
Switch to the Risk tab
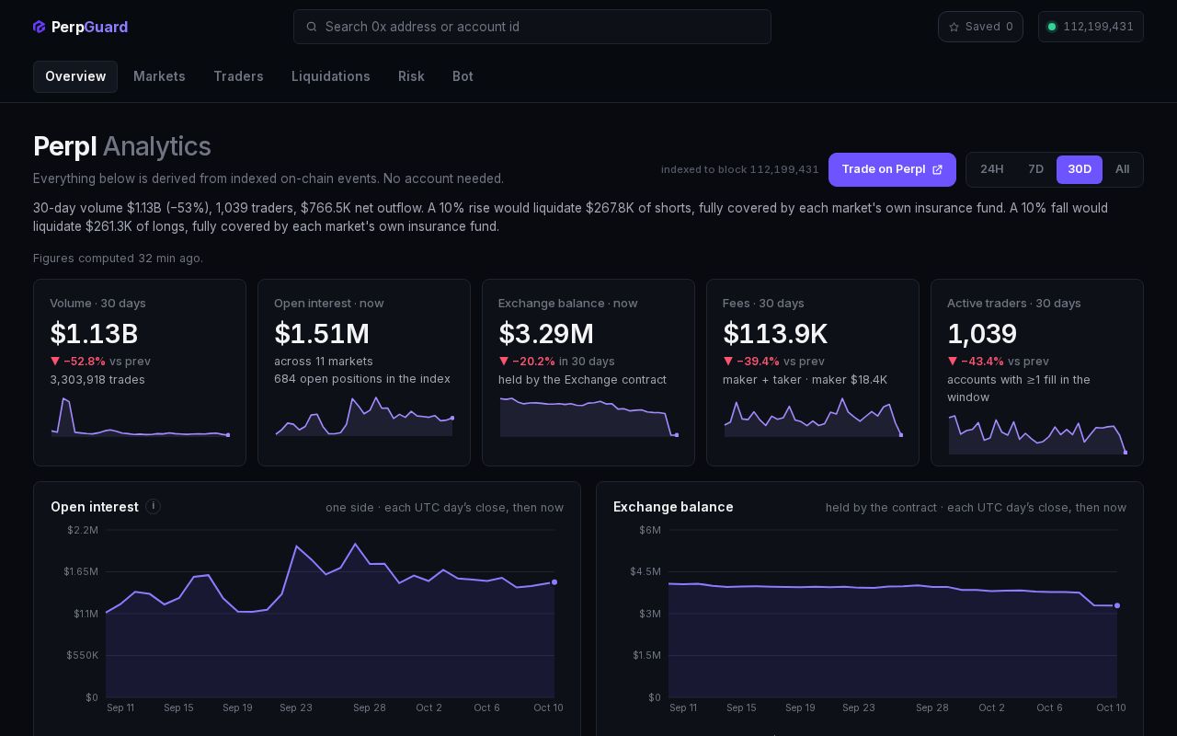click(x=411, y=76)
